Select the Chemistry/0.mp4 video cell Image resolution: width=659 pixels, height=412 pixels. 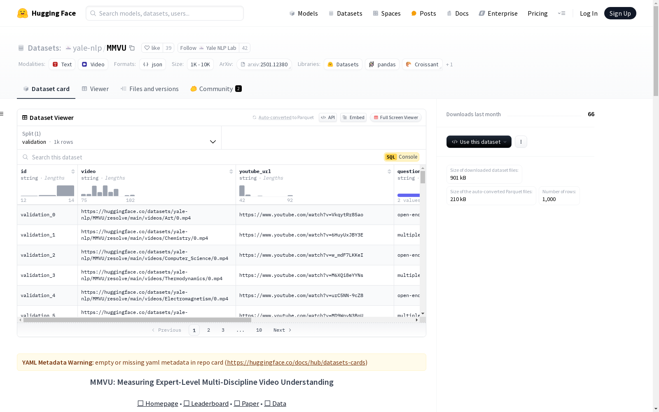tap(157, 235)
